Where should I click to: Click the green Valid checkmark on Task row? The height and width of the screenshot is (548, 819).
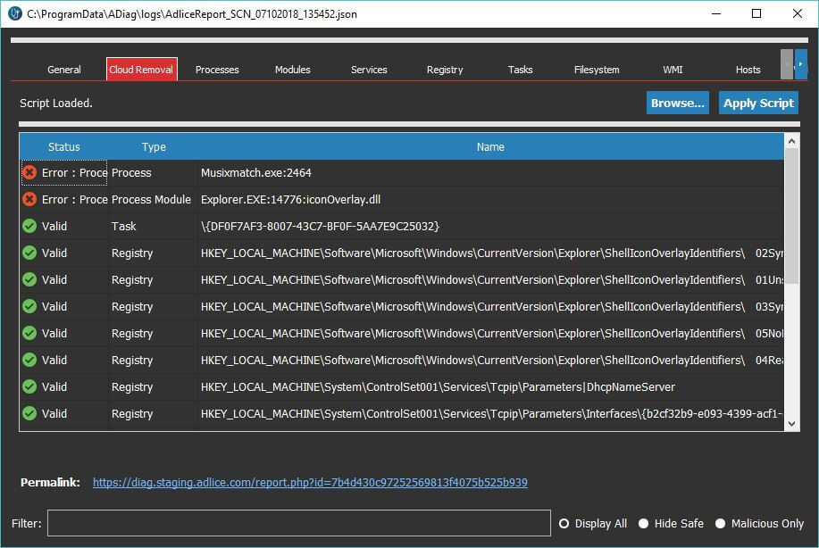(x=29, y=227)
